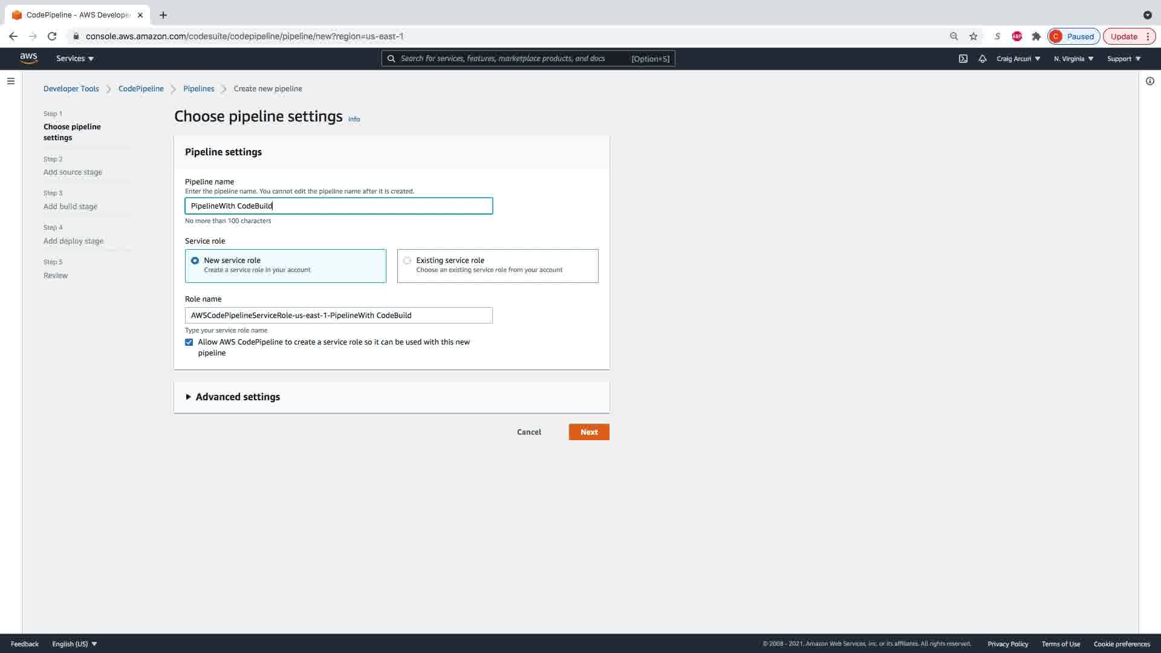Open the N. Virginia region dropdown
Viewport: 1161px width, 653px height.
click(1073, 59)
